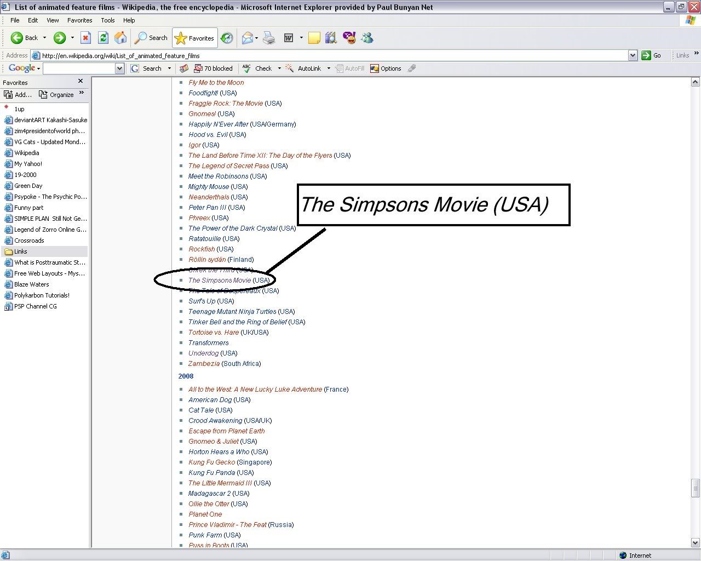Click the Google toolbar Search button
Image resolution: width=701 pixels, height=561 pixels.
click(146, 68)
